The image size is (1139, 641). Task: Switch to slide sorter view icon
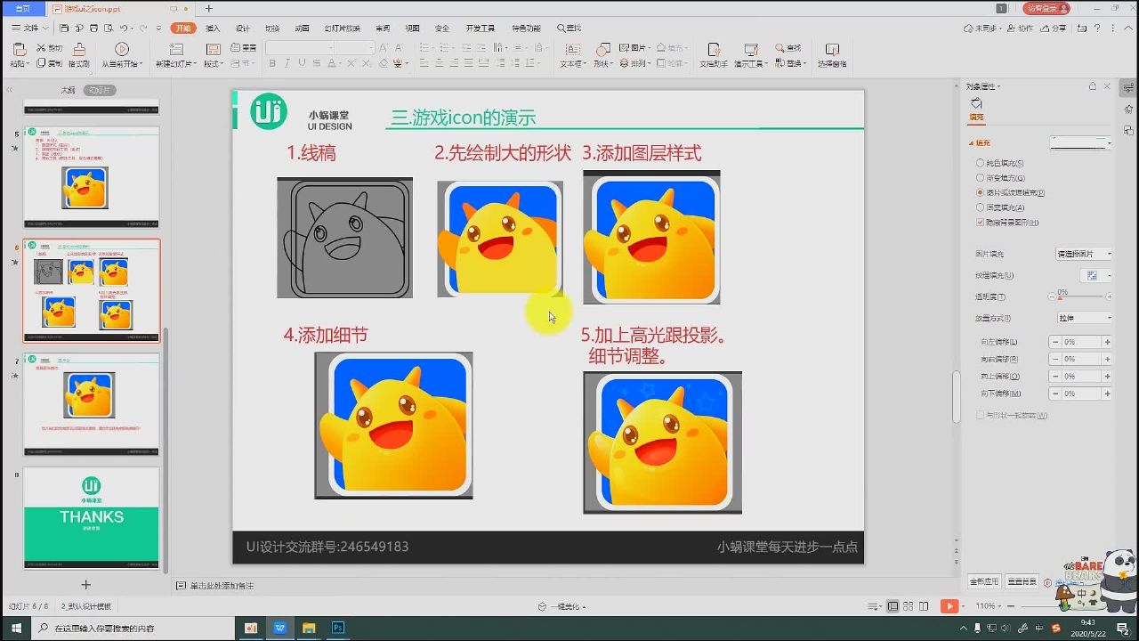click(909, 606)
